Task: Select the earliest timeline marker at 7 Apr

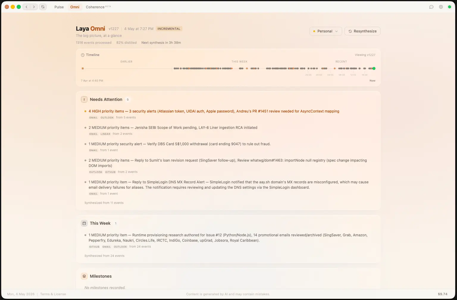Action: pyautogui.click(x=83, y=68)
